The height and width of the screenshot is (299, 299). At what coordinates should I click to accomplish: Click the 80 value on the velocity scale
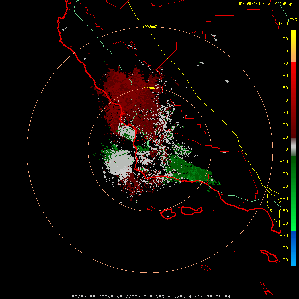point(285,51)
